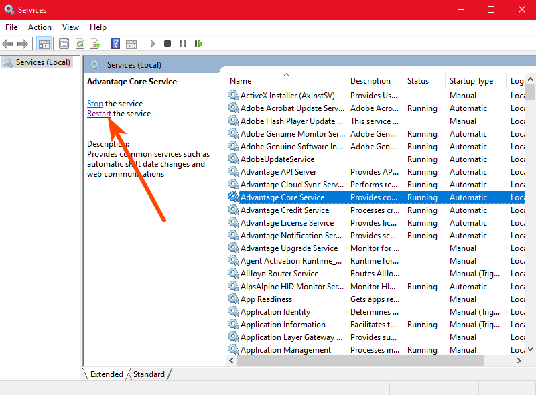Select Adobe Flash Player Update row
Screen dimensions: 536x395
point(376,121)
